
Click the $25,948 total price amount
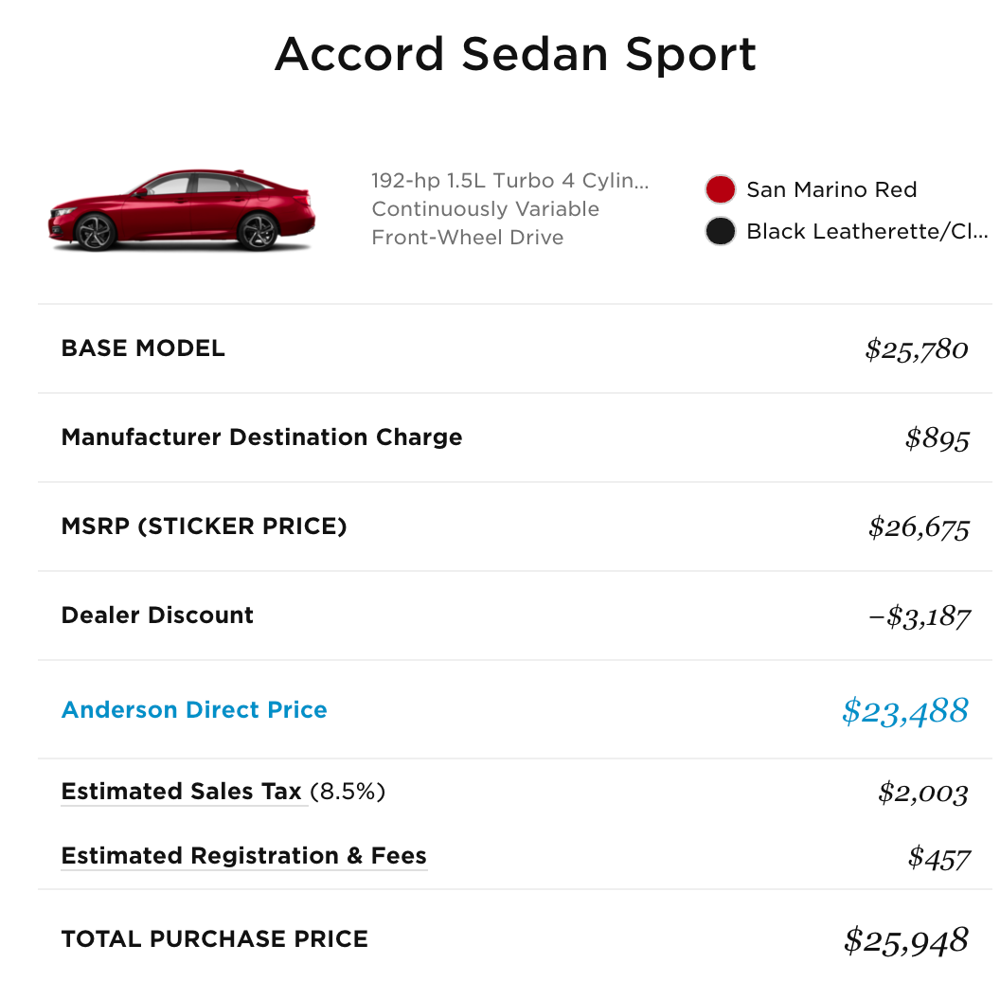coord(906,941)
